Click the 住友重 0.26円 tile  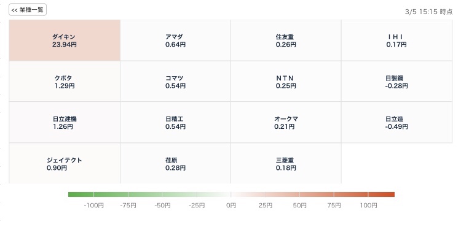[286, 40]
